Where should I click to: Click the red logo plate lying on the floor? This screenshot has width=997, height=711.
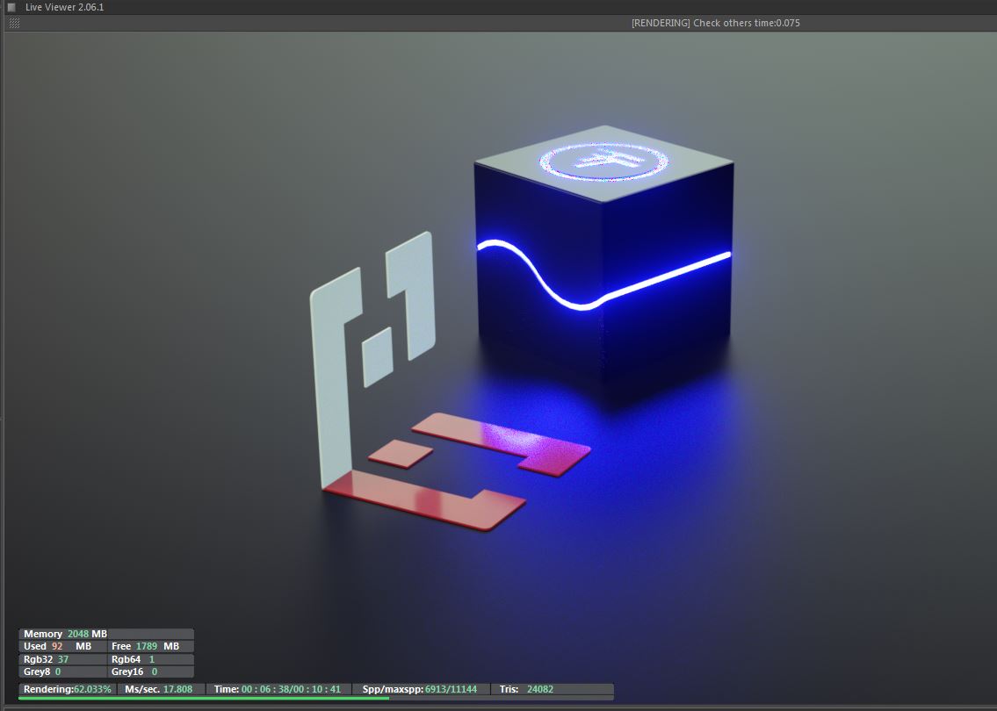(455, 471)
